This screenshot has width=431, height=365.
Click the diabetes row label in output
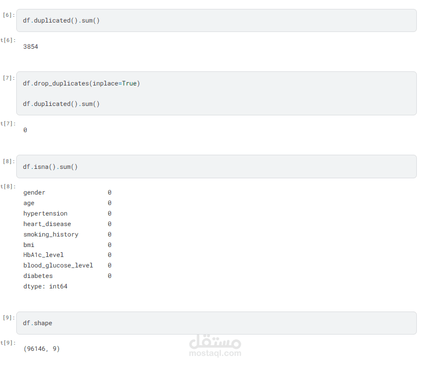point(38,276)
